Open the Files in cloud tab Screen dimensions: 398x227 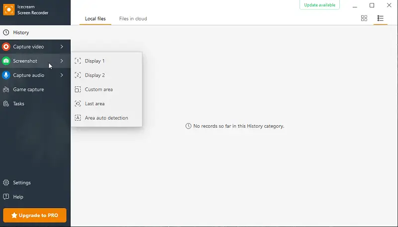[x=133, y=19]
